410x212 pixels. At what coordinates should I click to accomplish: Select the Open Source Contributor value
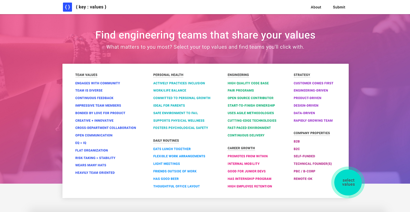(251, 98)
